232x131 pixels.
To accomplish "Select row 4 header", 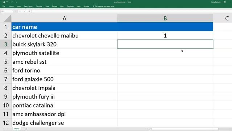I will pos(6,53).
